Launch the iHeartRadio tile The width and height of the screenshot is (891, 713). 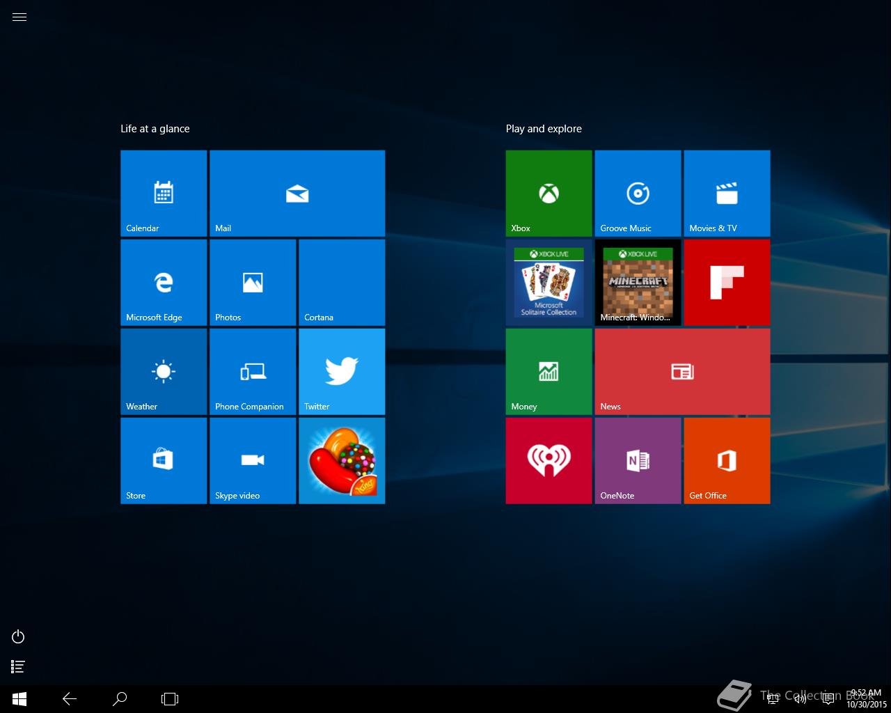[x=549, y=461]
